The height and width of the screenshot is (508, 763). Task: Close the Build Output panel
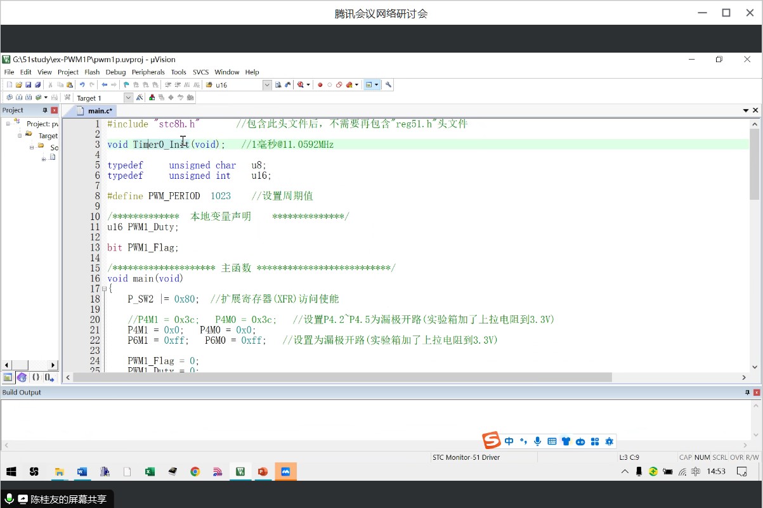point(756,393)
